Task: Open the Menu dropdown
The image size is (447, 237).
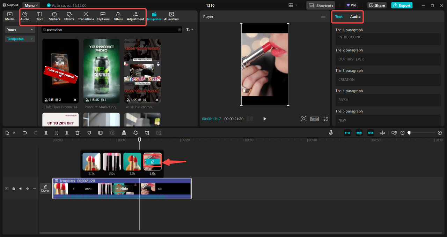Action: tap(31, 6)
